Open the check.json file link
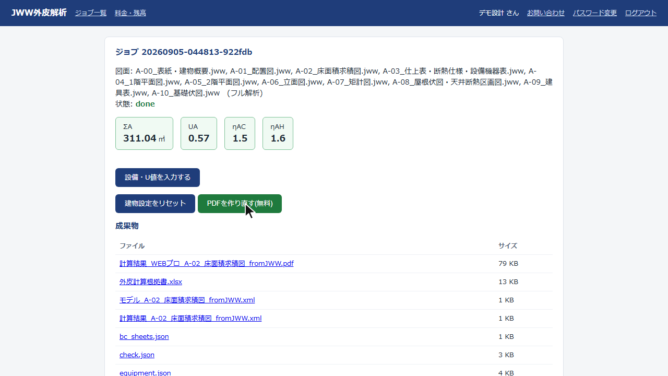Image resolution: width=668 pixels, height=376 pixels. coord(137,355)
